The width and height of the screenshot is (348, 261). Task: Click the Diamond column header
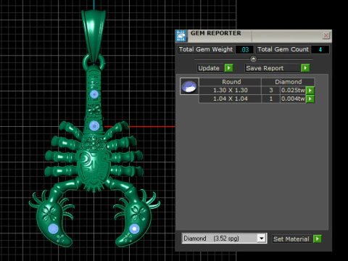(288, 82)
